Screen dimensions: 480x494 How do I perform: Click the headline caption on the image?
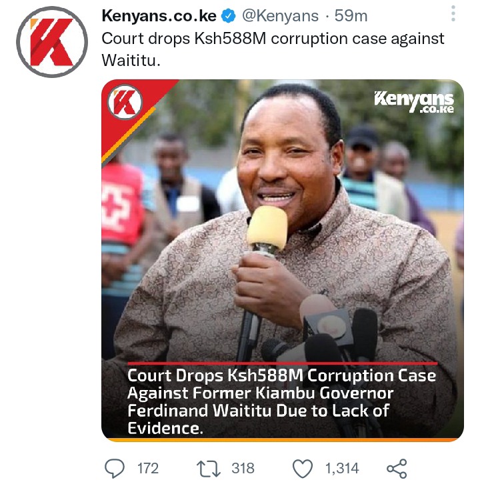[x=282, y=402]
